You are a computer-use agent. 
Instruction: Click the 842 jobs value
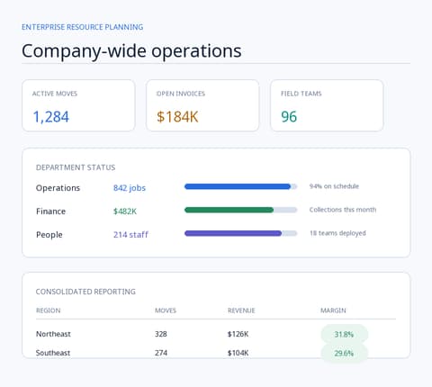[x=130, y=188]
